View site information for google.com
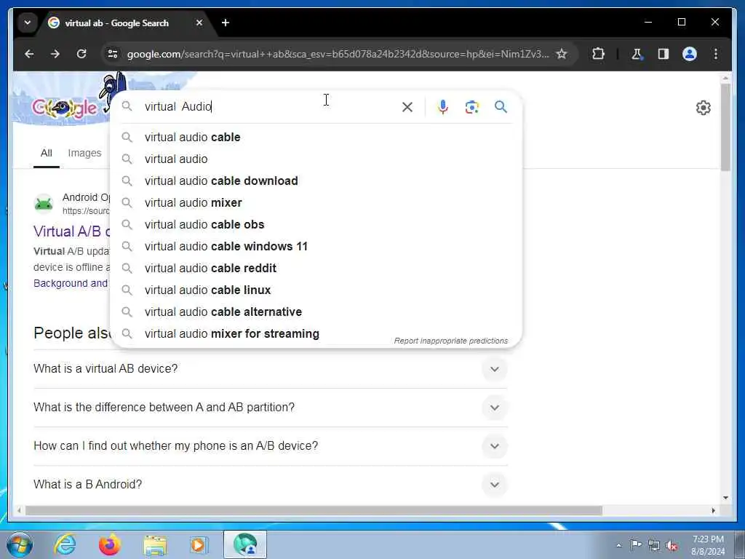This screenshot has height=559, width=745. pos(113,54)
